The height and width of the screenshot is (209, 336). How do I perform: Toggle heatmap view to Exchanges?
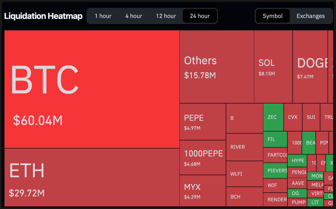pos(310,16)
